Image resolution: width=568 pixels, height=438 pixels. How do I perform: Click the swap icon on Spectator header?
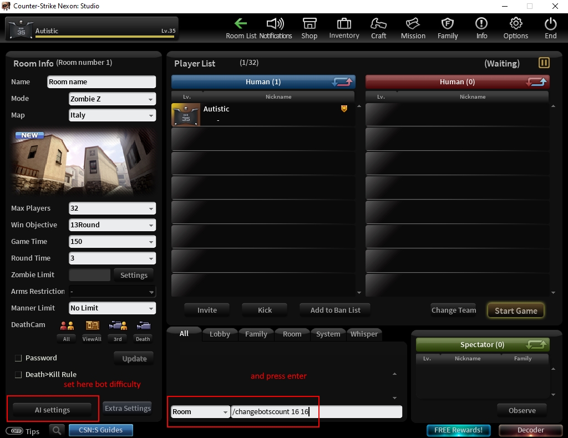coord(536,344)
